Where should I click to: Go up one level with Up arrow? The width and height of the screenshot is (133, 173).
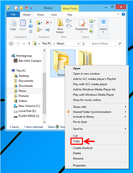pos(29,44)
